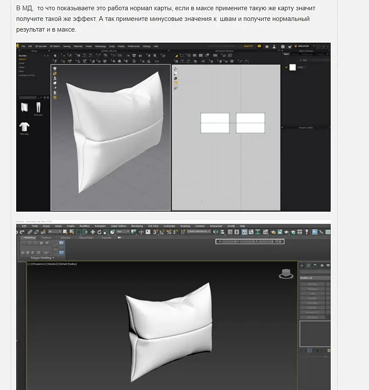Open the Rendering menu in 3ds Max
369x390 pixels.
tap(137, 226)
